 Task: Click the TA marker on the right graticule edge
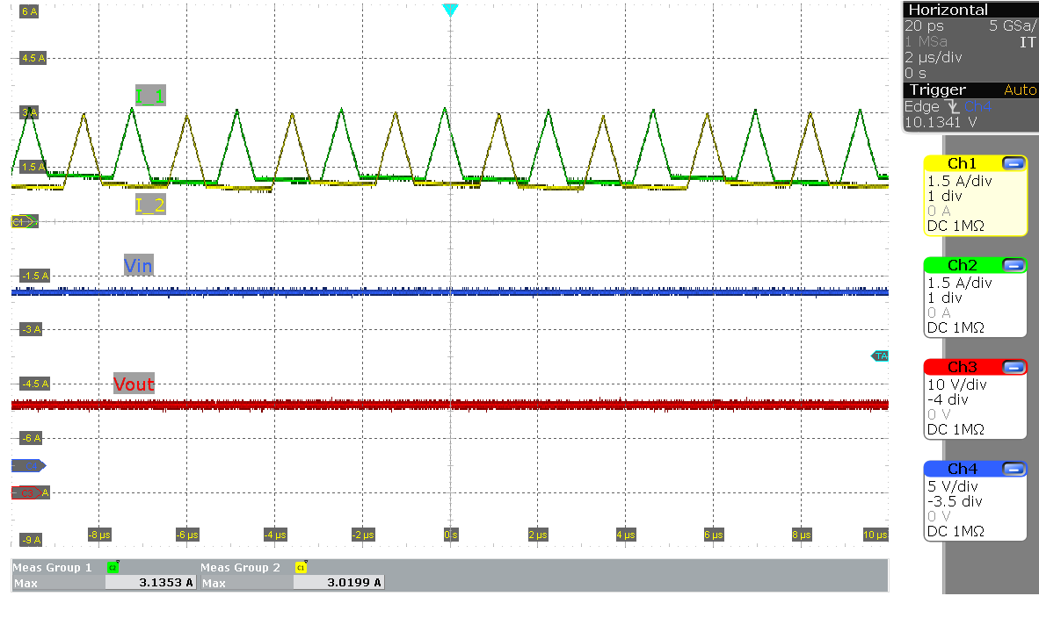pyautogui.click(x=882, y=355)
